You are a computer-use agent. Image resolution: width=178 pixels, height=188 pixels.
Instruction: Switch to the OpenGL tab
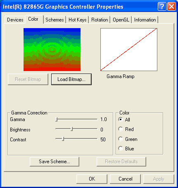pyautogui.click(x=121, y=20)
